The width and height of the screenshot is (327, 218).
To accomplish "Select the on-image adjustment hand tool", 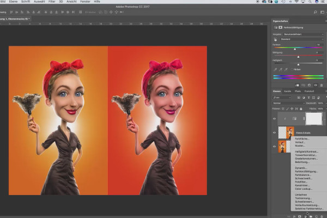I will point(275,39).
